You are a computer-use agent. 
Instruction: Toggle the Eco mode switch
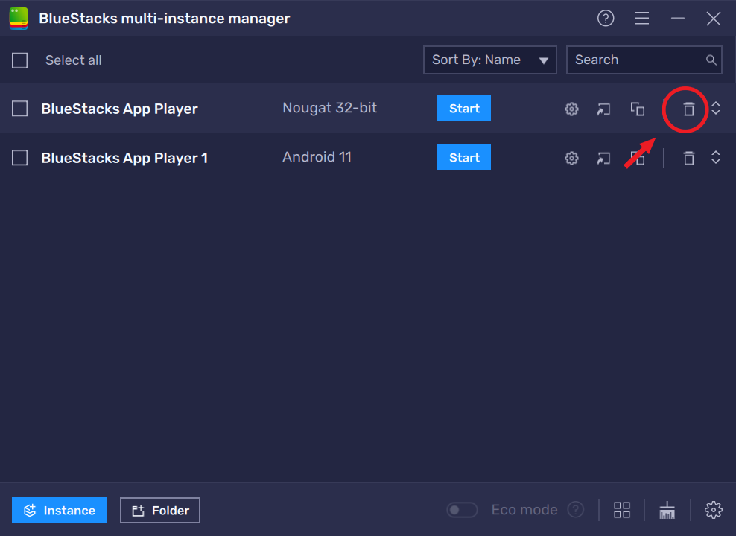pyautogui.click(x=462, y=510)
